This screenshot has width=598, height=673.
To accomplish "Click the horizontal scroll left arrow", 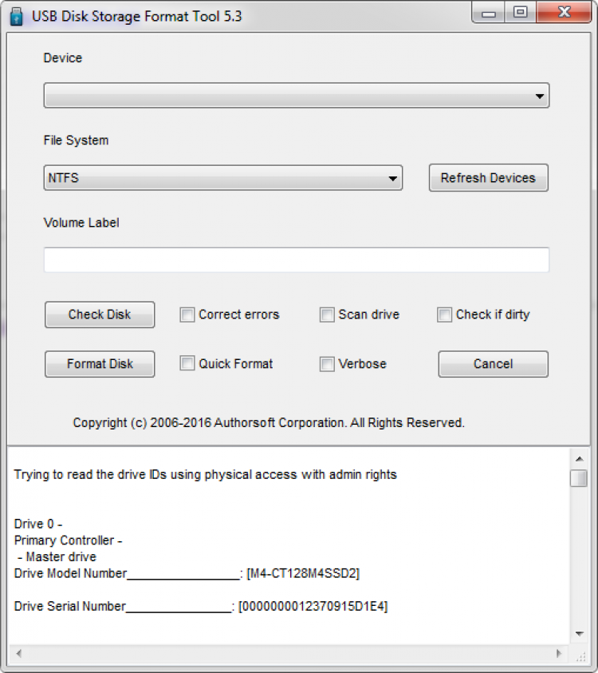I will [18, 654].
